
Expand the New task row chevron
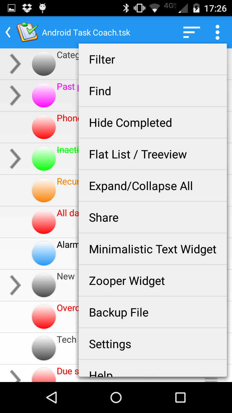tap(15, 285)
